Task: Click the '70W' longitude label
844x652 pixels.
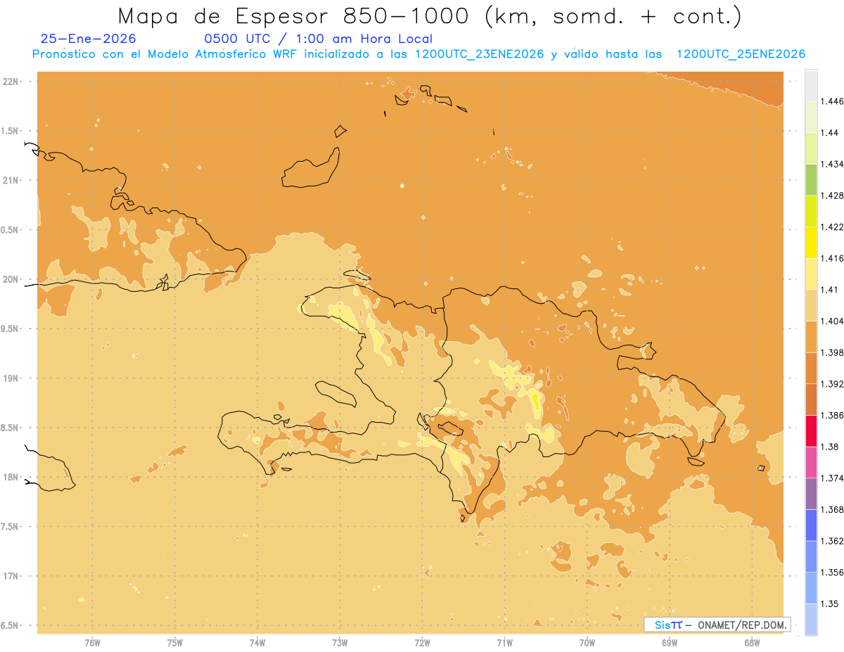Action: pyautogui.click(x=587, y=641)
